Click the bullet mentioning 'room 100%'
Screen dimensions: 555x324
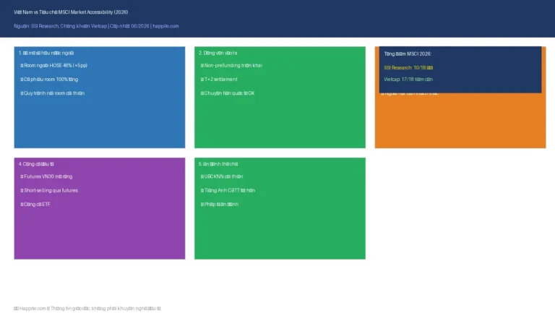(49, 80)
